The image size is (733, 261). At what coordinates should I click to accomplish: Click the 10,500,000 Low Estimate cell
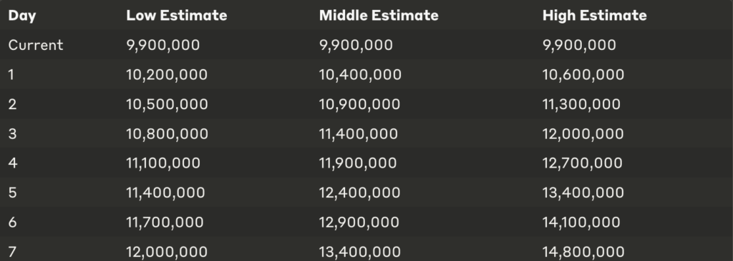168,104
